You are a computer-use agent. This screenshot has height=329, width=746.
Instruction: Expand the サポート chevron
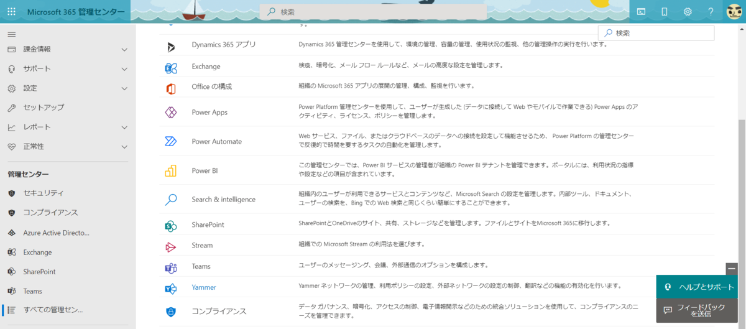[x=124, y=69]
